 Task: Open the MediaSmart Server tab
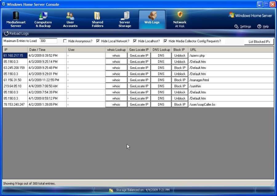click(x=16, y=19)
